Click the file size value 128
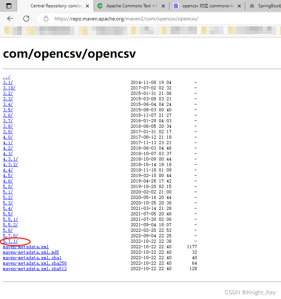 coord(193,269)
